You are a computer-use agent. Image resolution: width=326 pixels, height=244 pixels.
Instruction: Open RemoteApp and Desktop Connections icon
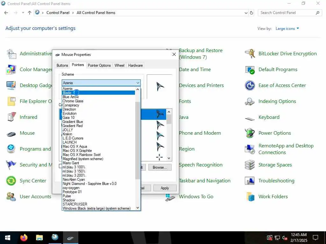(250, 149)
